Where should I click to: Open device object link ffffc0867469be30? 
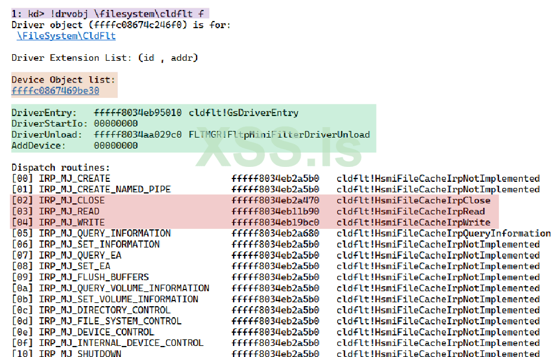(55, 91)
